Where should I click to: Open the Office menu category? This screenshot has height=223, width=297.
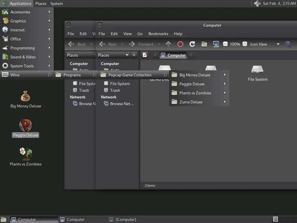27,39
